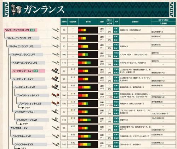Toggle the slot circle in pink ハードヒッター LV1 row
177x149 pixels.
pos(109,69)
